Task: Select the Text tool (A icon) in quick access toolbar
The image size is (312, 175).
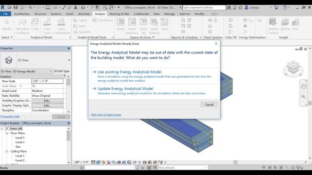Action: [76, 8]
